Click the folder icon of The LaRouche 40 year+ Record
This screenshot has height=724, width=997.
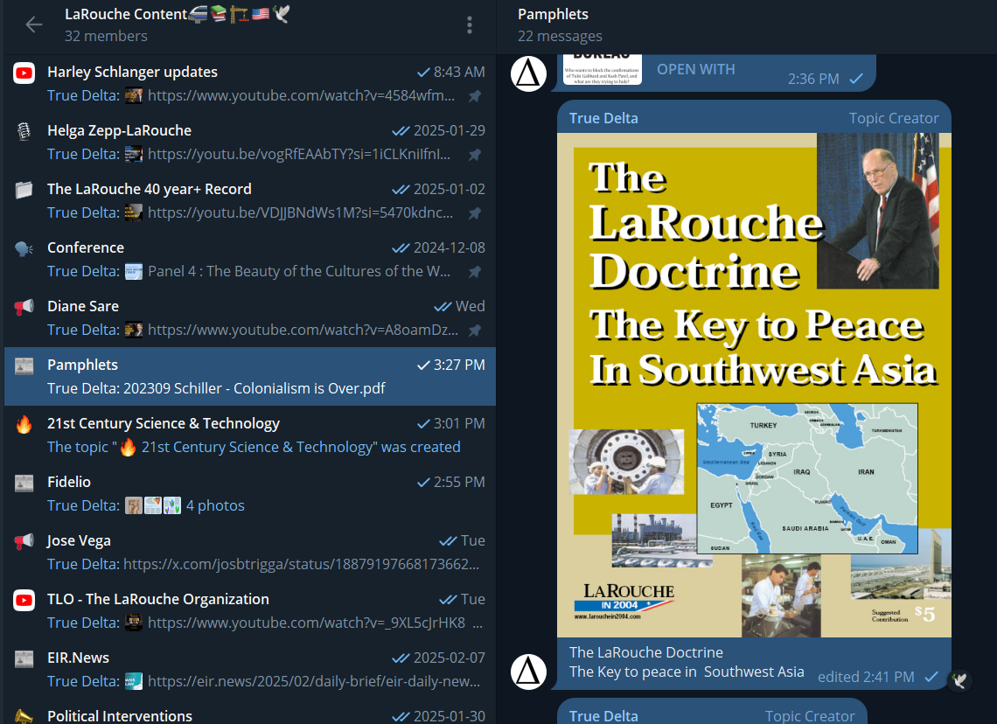pos(24,190)
